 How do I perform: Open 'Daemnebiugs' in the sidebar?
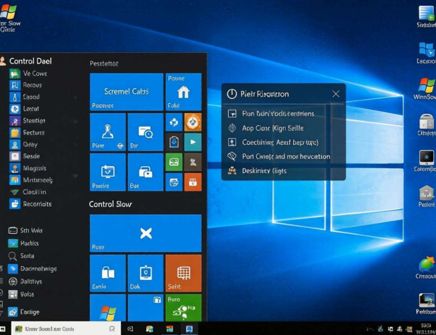(33, 269)
